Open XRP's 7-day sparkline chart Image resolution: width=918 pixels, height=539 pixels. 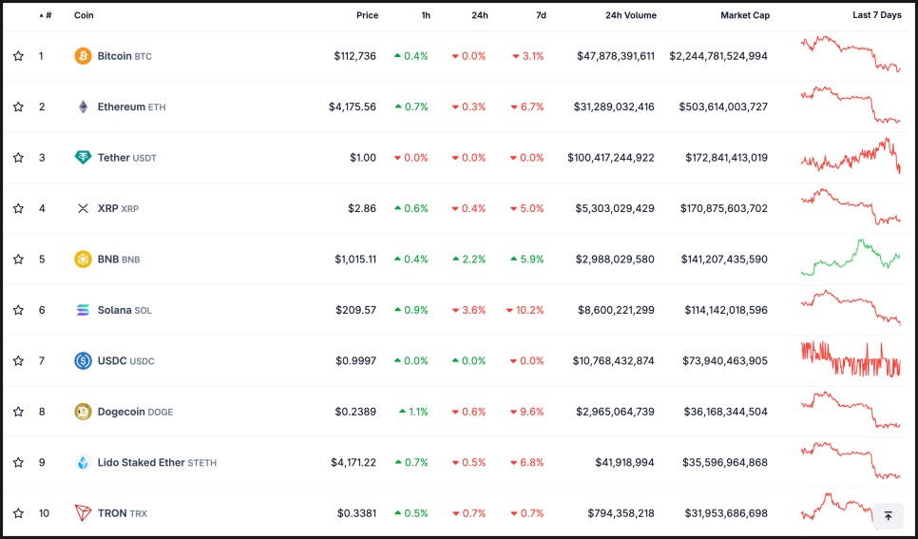[x=851, y=206]
